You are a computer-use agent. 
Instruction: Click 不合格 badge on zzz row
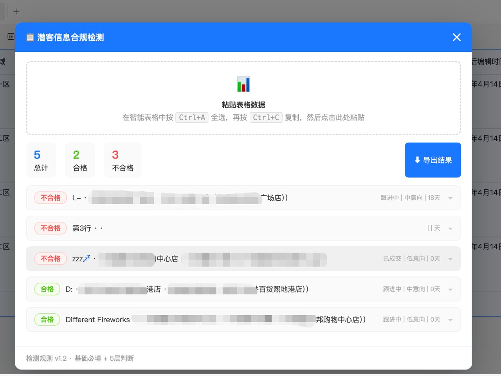(50, 259)
